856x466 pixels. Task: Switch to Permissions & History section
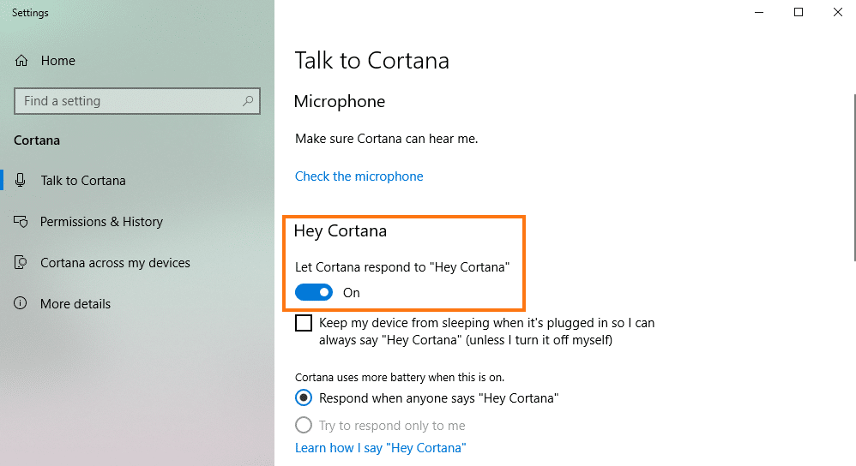pyautogui.click(x=101, y=222)
